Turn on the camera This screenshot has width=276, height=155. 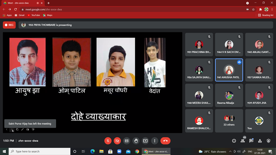117,141
